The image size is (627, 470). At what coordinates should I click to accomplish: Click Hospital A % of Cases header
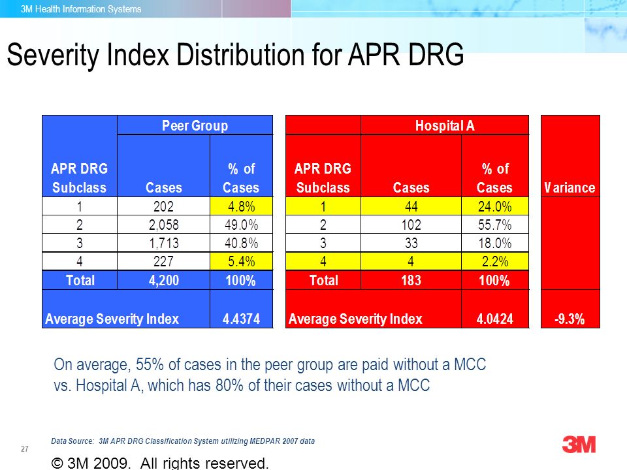(494, 178)
